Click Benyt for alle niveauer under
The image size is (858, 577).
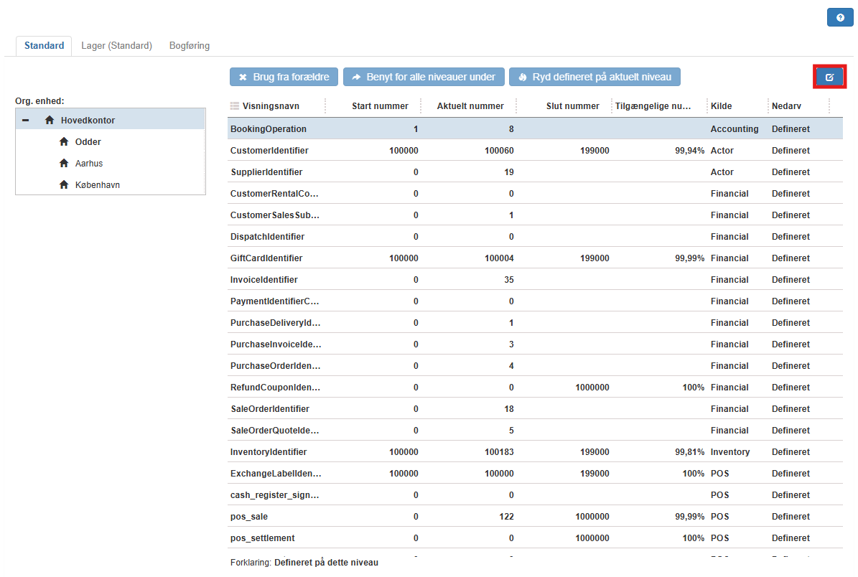click(424, 77)
